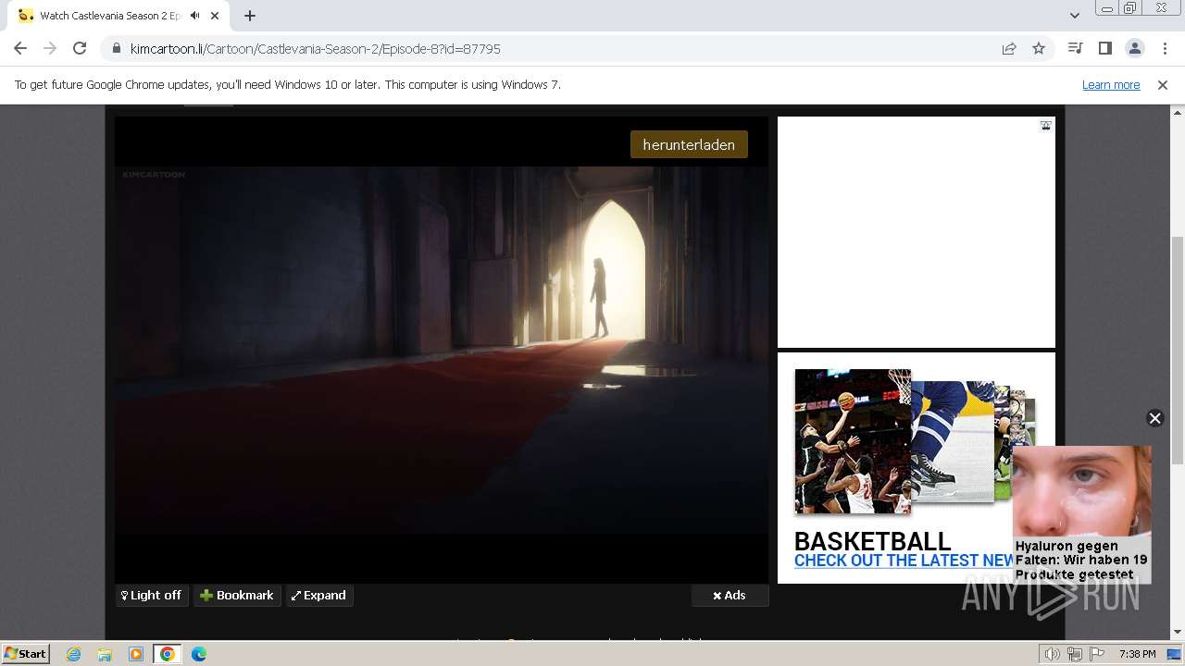The image size is (1185, 666).
Task: Click the ad choices icon on white ad
Action: 1045,125
